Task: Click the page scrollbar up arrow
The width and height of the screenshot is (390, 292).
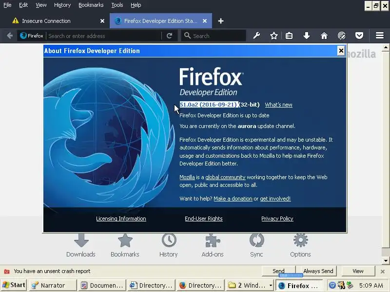Action: coord(386,47)
